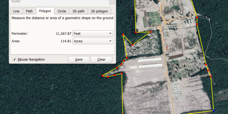Open the Perimeter units dropdown showing Feet
The height and width of the screenshot is (114, 228).
coord(93,33)
